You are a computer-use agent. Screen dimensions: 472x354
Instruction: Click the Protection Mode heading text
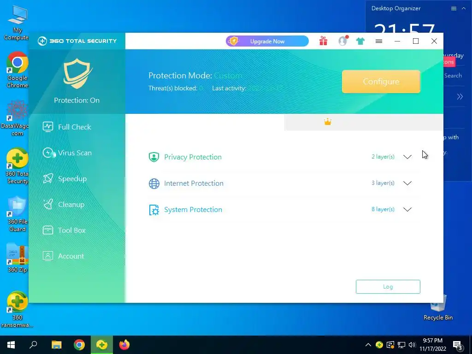coord(180,76)
